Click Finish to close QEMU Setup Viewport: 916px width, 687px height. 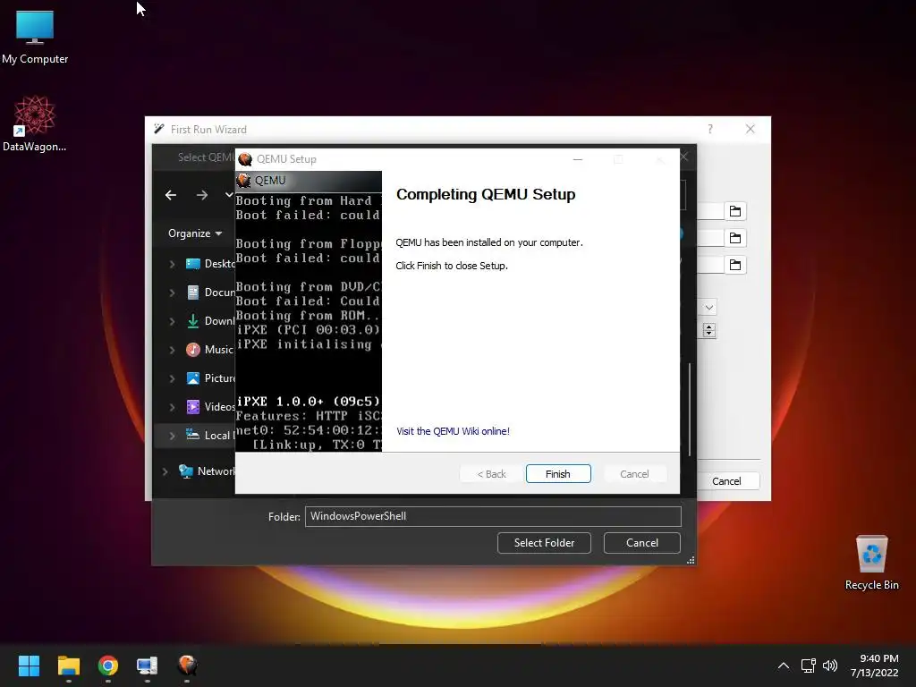(x=558, y=474)
